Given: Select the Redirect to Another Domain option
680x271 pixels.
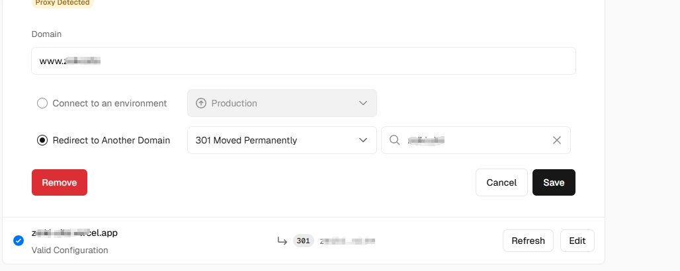Looking at the screenshot, I should click(x=42, y=140).
